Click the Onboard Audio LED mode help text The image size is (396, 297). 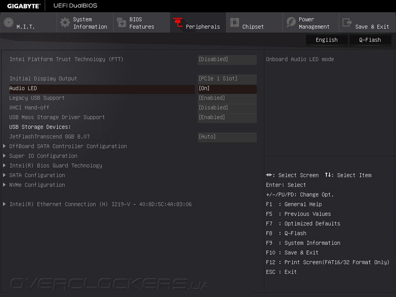pos(300,59)
